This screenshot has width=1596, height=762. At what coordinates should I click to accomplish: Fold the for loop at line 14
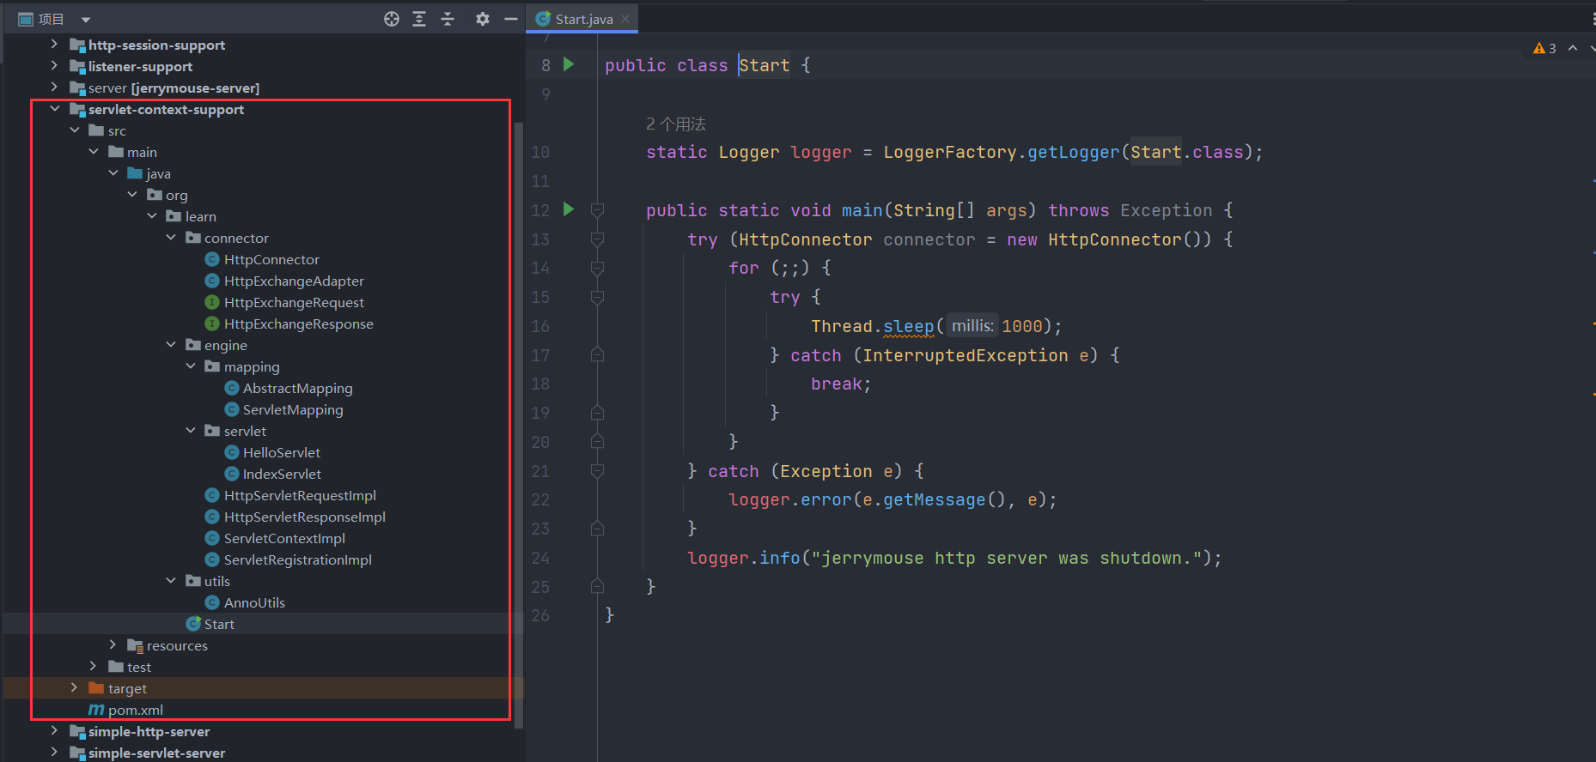(x=597, y=269)
